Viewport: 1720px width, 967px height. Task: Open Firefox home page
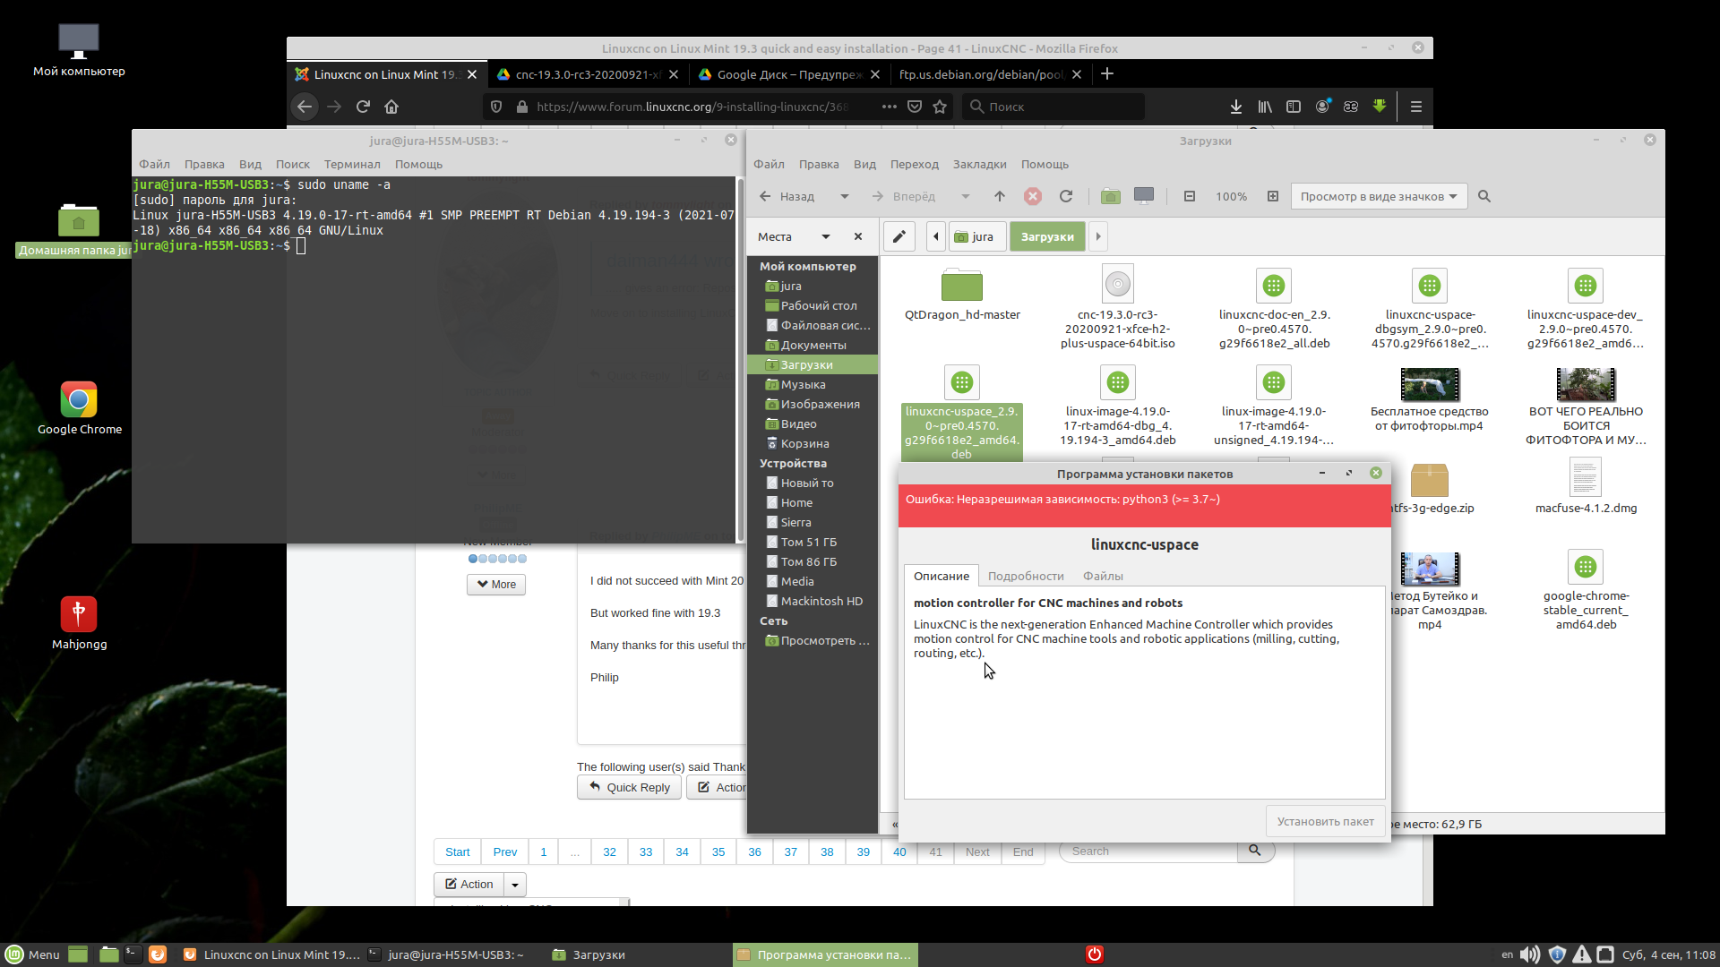point(391,107)
